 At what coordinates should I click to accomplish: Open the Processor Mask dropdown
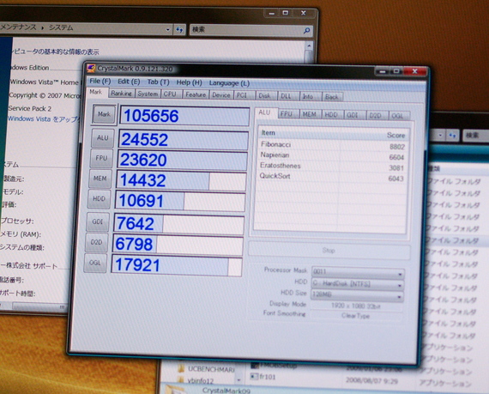[x=358, y=272]
